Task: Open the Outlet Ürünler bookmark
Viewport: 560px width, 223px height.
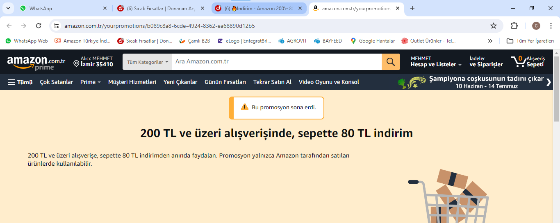Action: [x=428, y=41]
